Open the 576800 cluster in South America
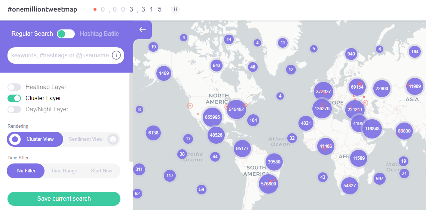The image size is (426, 210). pyautogui.click(x=269, y=184)
